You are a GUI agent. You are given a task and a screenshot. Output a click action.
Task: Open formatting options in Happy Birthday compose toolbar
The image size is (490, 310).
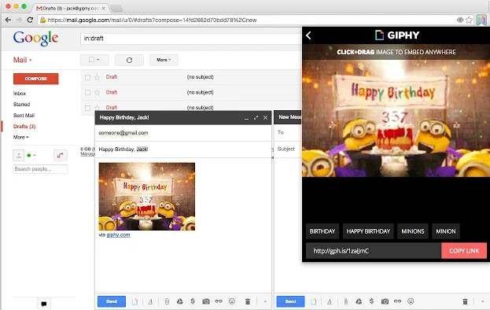(x=150, y=301)
